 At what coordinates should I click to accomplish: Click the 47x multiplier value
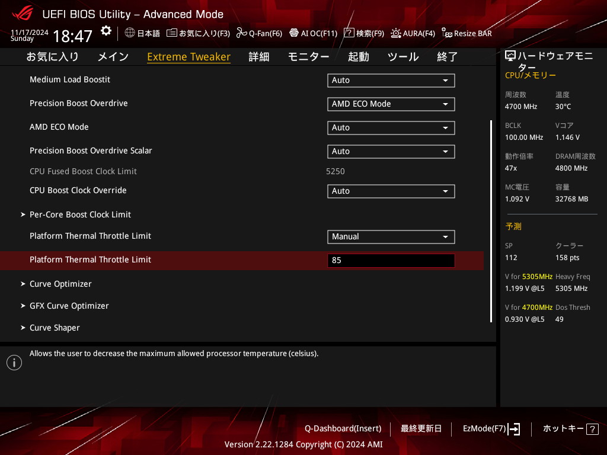pos(510,168)
